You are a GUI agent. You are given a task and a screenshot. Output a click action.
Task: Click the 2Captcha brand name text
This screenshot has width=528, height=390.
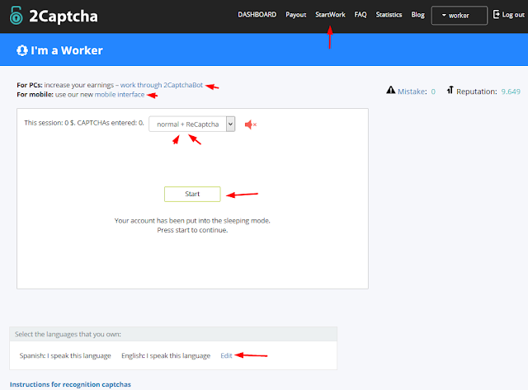pos(64,16)
